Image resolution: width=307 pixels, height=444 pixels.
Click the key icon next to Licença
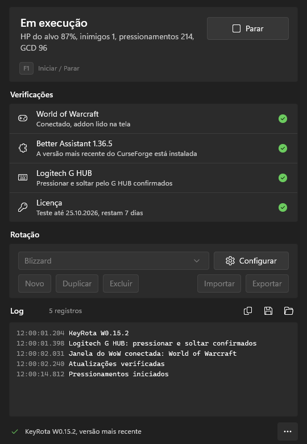pos(23,207)
